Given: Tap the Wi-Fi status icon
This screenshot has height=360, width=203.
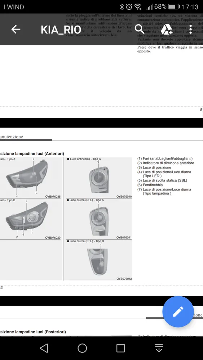Looking at the screenshot, I should pyautogui.click(x=138, y=7).
